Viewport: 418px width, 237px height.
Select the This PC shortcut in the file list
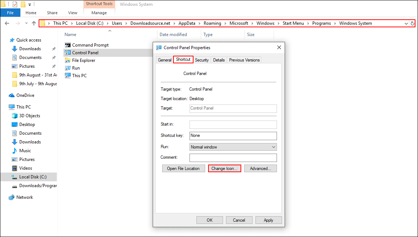click(x=76, y=76)
